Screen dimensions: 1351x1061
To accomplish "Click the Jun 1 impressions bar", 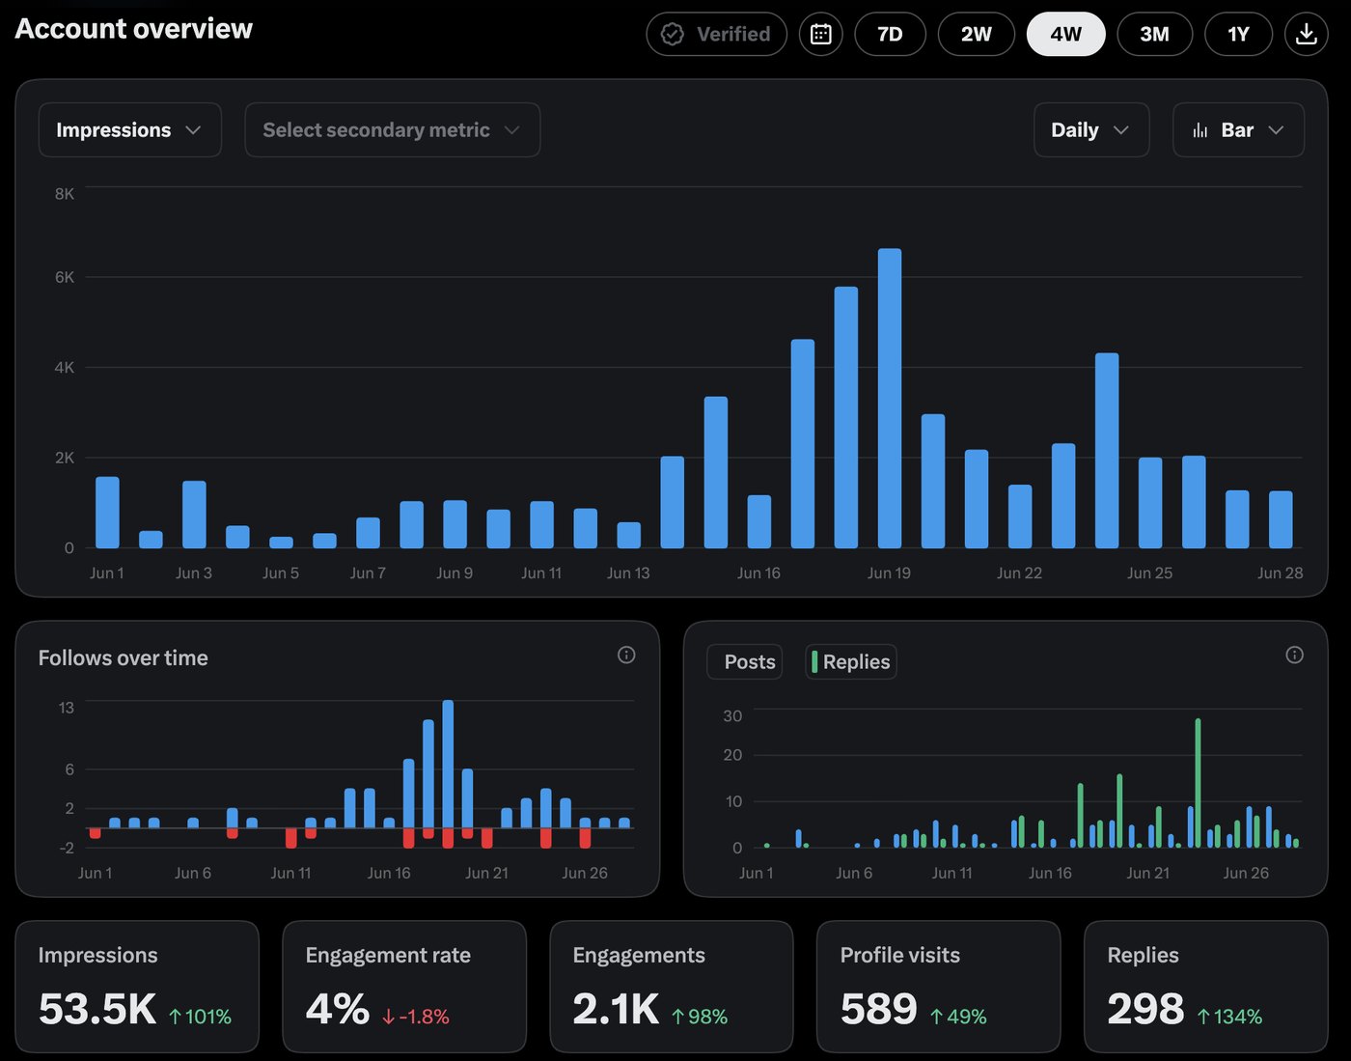I will [107, 513].
